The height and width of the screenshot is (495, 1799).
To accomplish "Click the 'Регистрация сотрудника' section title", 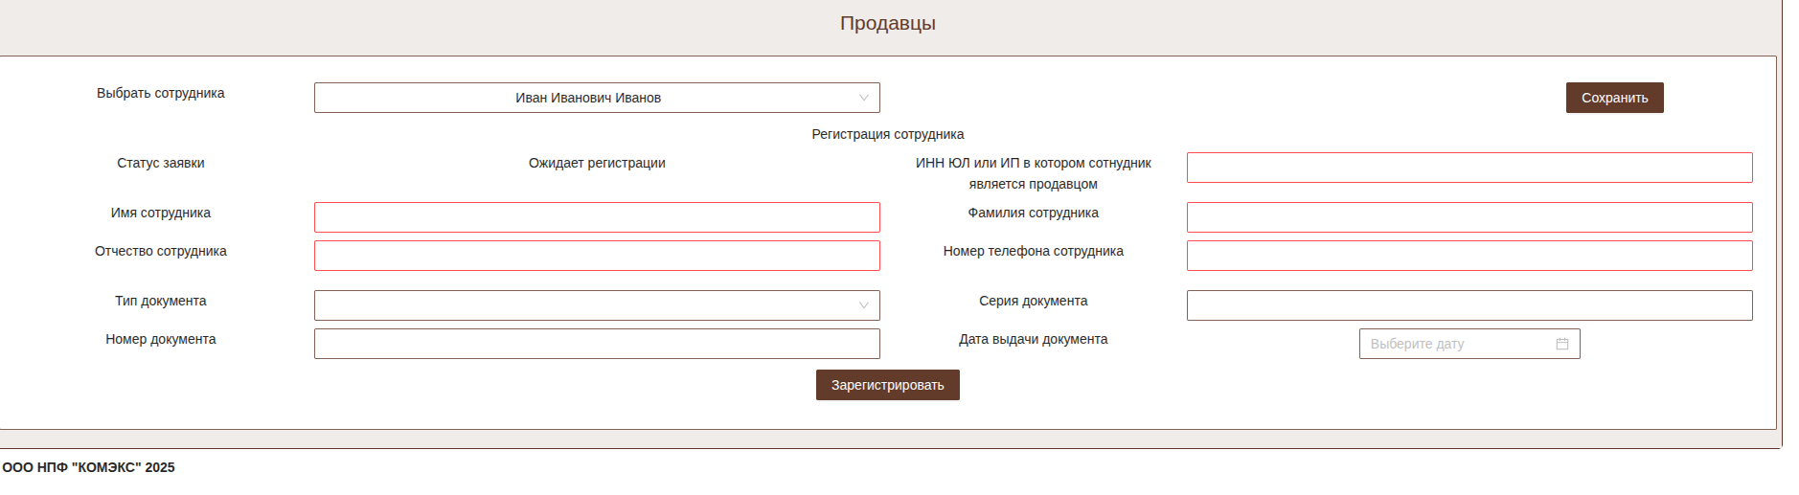I will (887, 134).
